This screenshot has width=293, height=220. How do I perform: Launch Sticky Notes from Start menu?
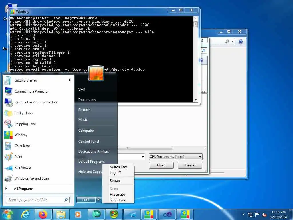coord(38,113)
